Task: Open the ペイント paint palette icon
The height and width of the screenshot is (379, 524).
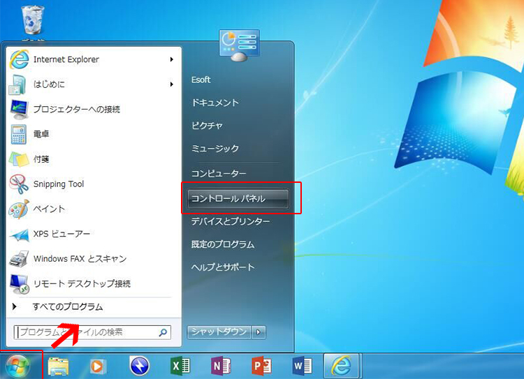Action: pos(19,209)
